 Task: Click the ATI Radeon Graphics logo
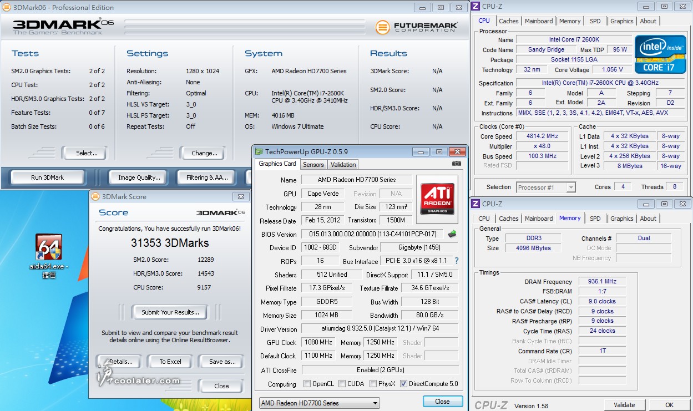coord(437,200)
